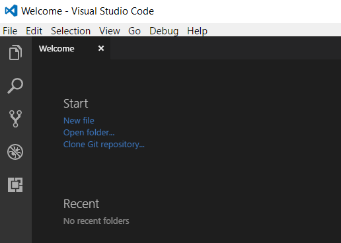
Task: Open the Extensions view icon
Action: (15, 185)
